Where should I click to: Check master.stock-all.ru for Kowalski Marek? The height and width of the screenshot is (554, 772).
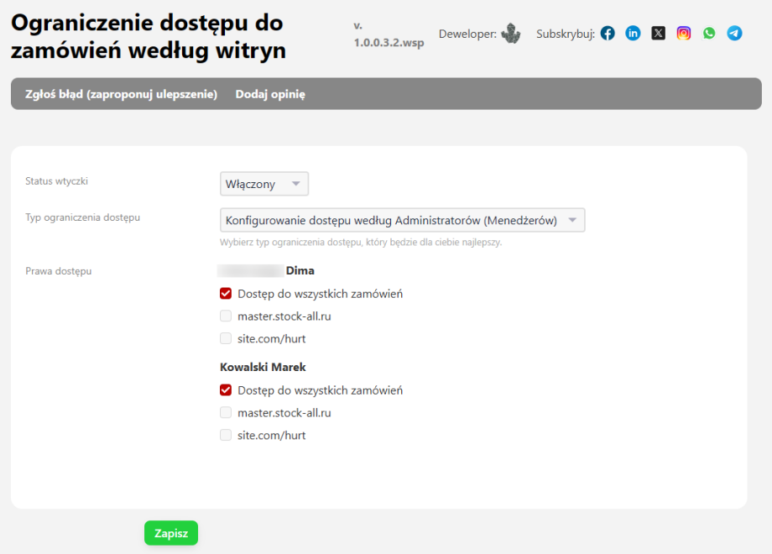pyautogui.click(x=226, y=413)
